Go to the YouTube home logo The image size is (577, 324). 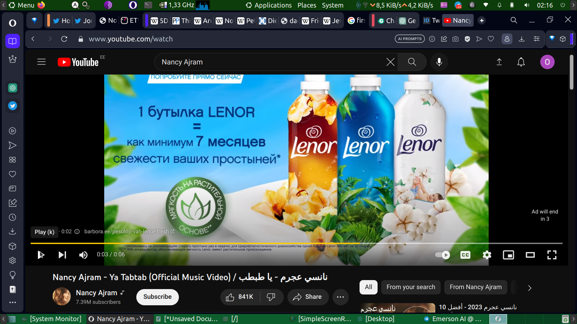tap(78, 62)
